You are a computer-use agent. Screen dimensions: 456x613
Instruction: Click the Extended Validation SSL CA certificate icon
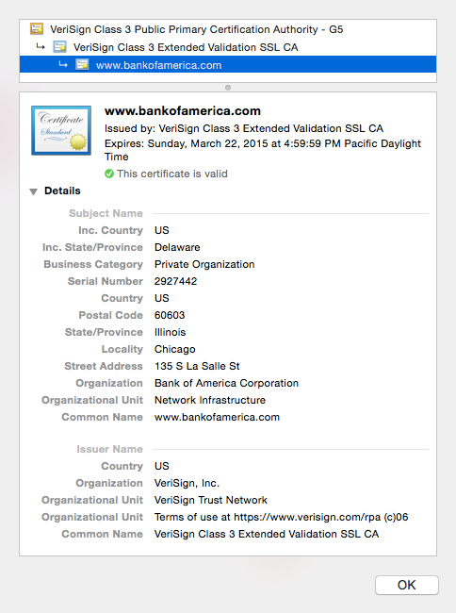pos(59,47)
